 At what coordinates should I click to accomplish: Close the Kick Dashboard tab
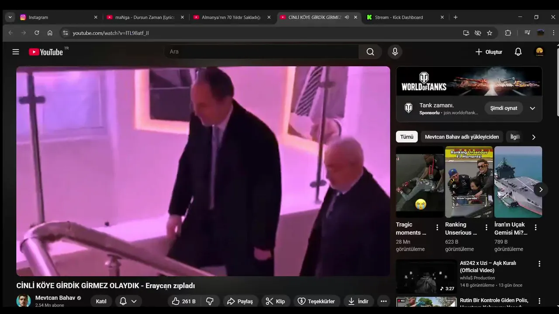pyautogui.click(x=442, y=17)
